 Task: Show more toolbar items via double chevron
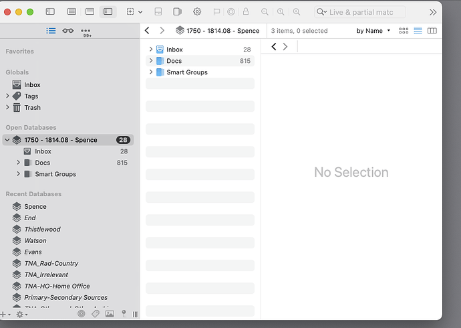433,12
